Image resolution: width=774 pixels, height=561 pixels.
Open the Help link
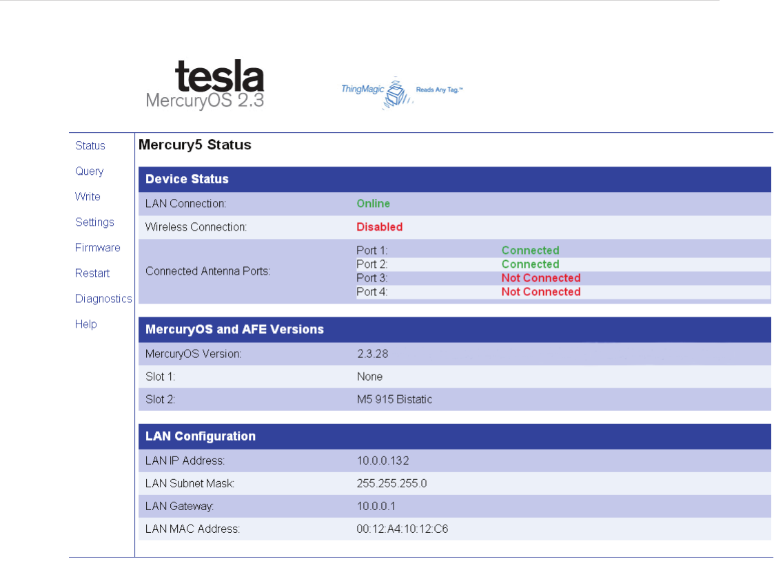tap(86, 324)
